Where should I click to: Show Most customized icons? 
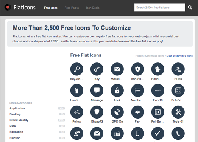pyautogui.click(x=179, y=56)
